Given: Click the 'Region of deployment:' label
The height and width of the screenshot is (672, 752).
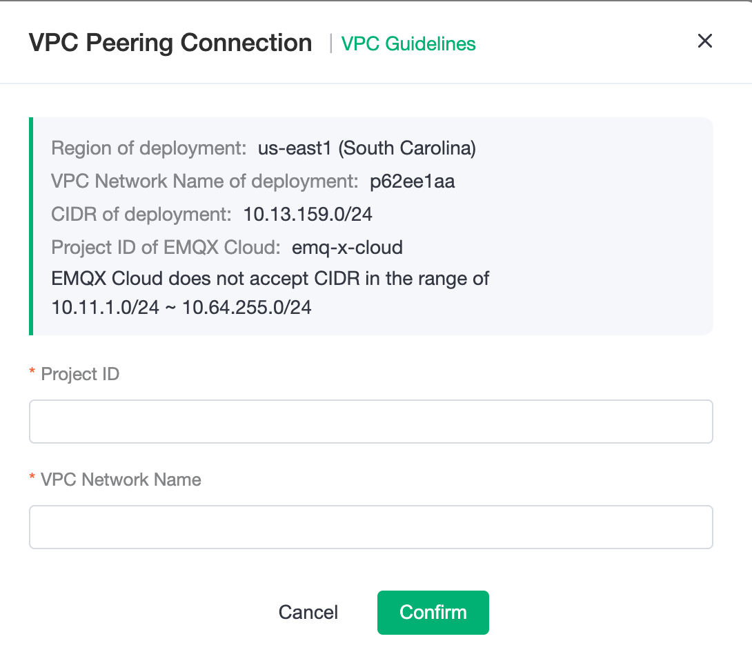Looking at the screenshot, I should [149, 148].
